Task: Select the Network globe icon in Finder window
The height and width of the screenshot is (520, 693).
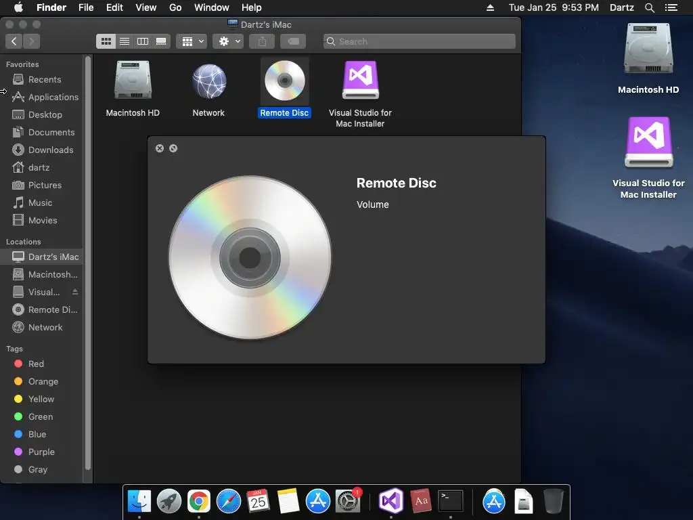Action: pyautogui.click(x=208, y=81)
